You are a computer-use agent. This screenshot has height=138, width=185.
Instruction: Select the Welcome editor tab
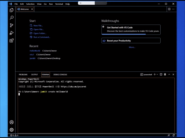25,9
